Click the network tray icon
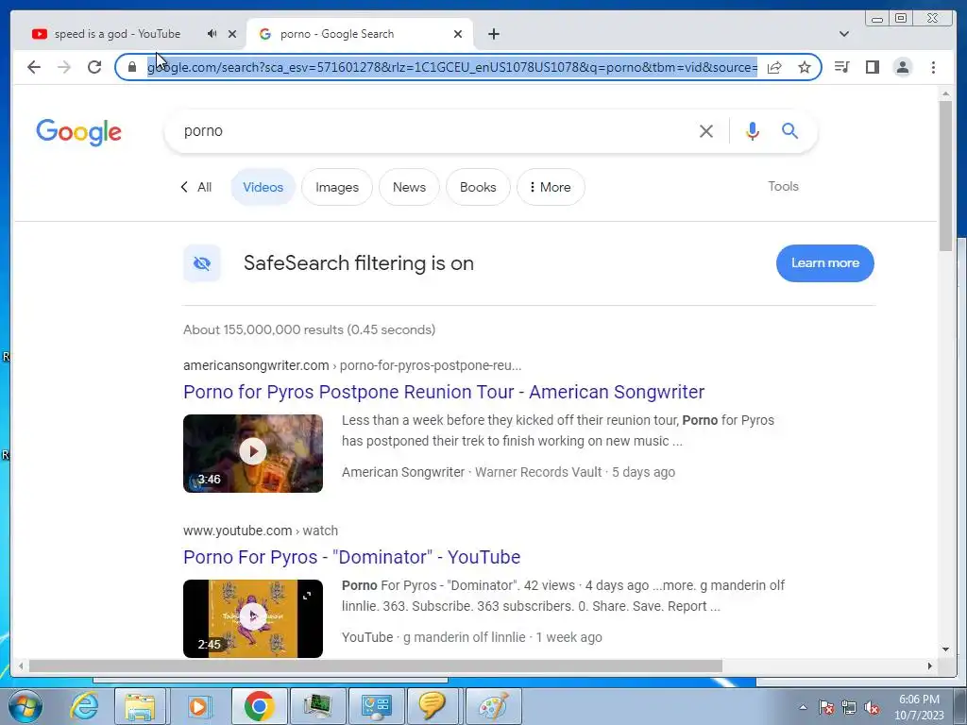 [849, 708]
